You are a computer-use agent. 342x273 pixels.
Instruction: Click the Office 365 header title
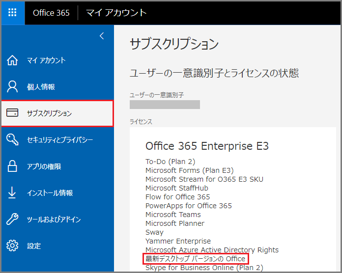(51, 13)
